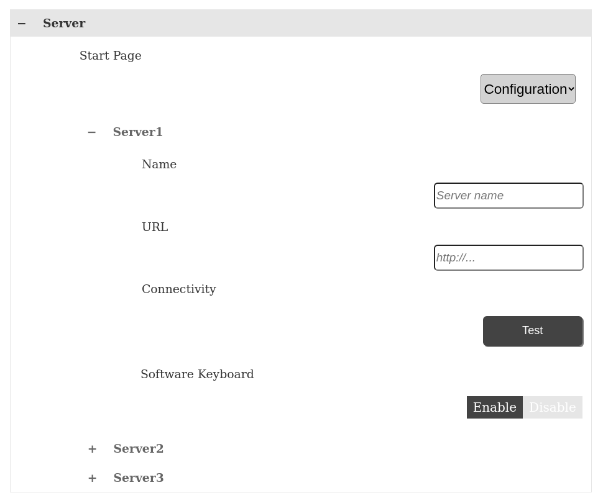603x503 pixels.
Task: Click the Connectivity label
Action: (178, 289)
